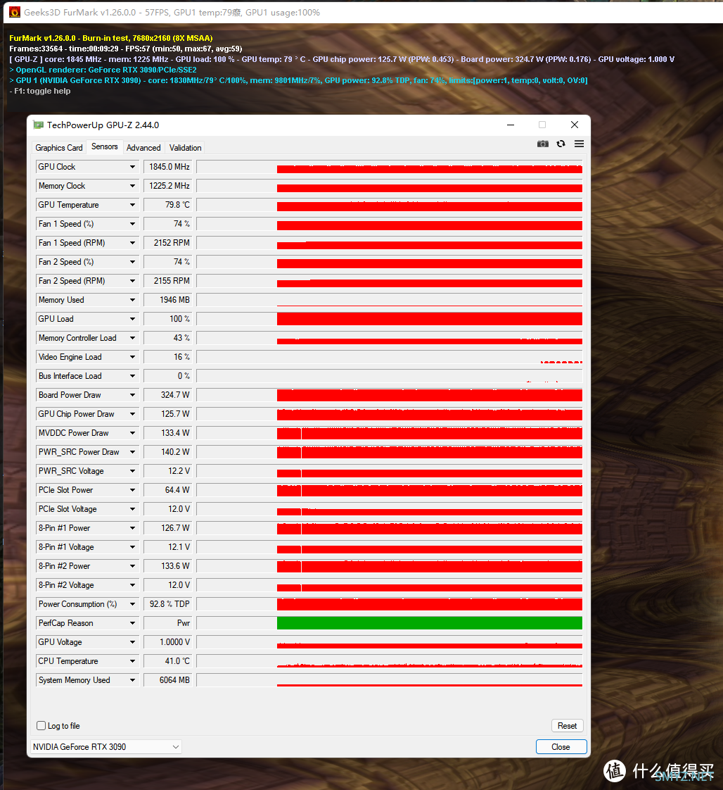Click the GPU Load history graph
This screenshot has height=790, width=723.
(x=390, y=319)
